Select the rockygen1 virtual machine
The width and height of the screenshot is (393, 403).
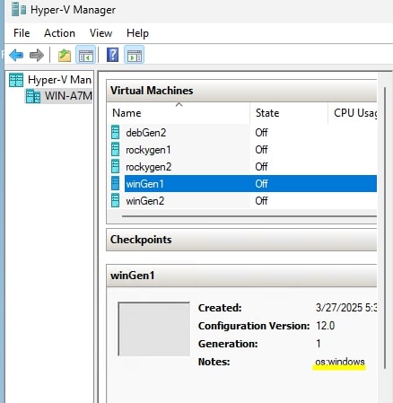click(148, 150)
